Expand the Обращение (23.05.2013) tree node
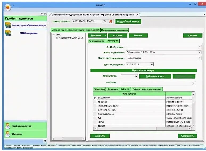Image resolution: width=206 pixels, height=151 pixels. 57,38
